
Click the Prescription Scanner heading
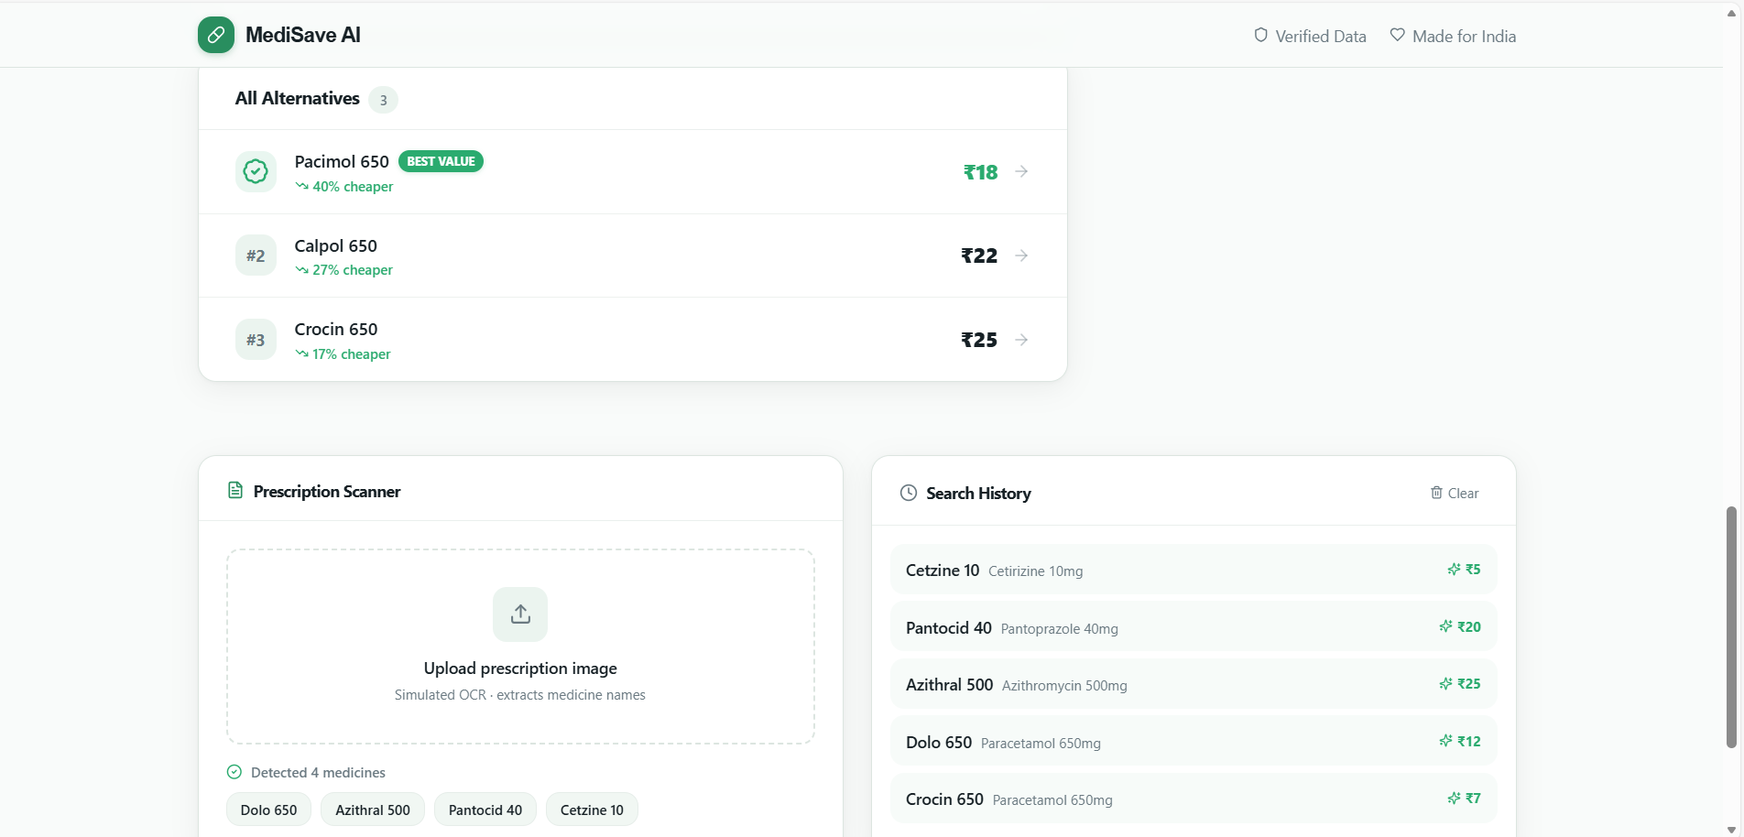click(327, 492)
